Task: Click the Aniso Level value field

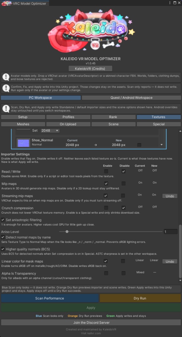Action: coord(171,232)
